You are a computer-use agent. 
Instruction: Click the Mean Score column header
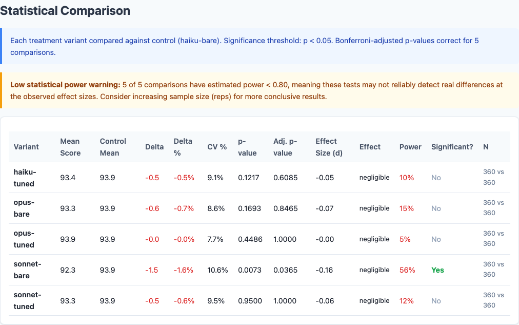(70, 146)
